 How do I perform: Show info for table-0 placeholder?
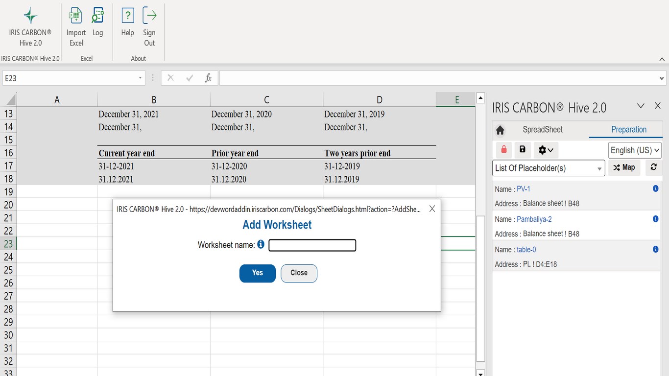[655, 249]
